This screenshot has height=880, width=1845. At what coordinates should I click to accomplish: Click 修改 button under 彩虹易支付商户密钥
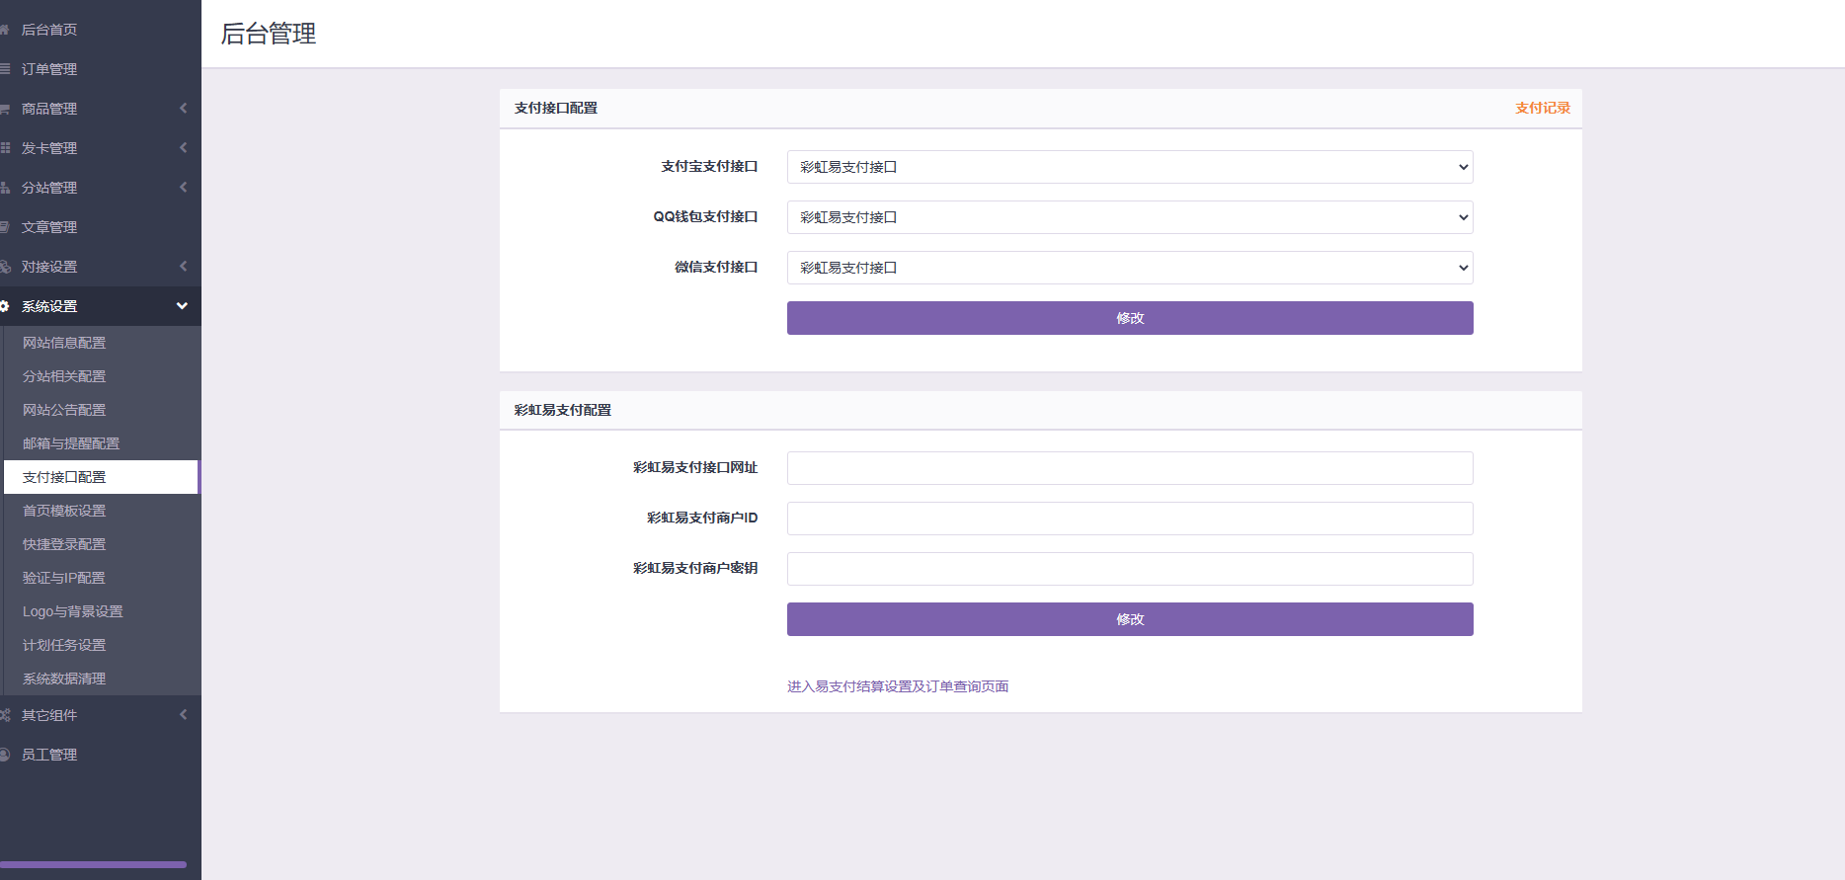tap(1130, 619)
